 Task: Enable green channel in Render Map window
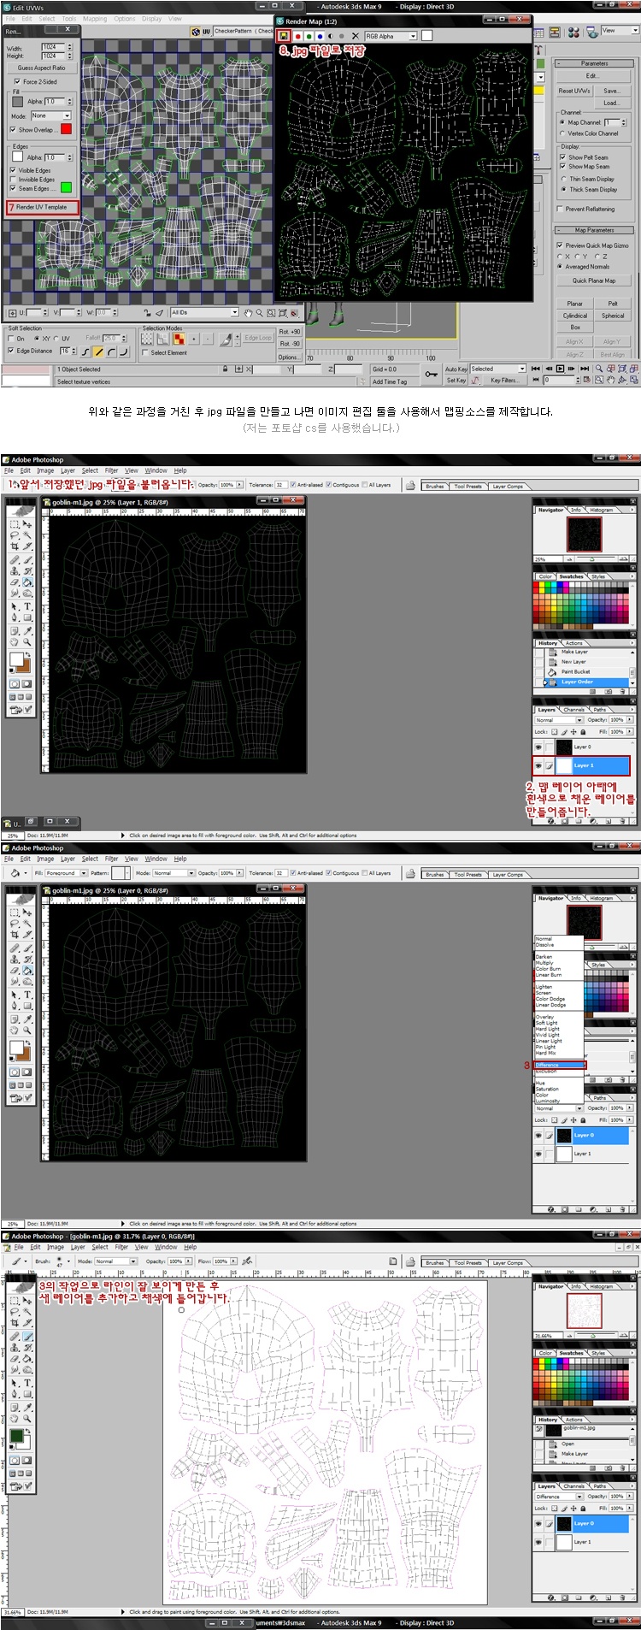(309, 36)
